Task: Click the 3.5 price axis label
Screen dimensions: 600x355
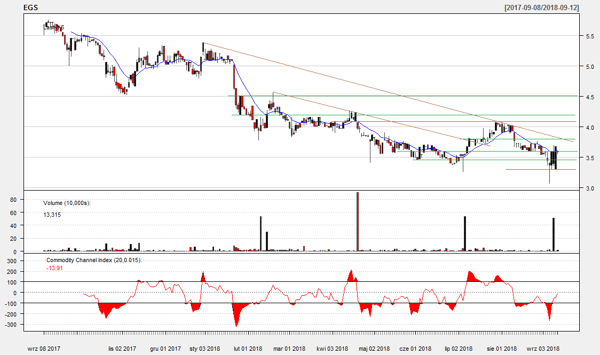Action: (x=590, y=157)
